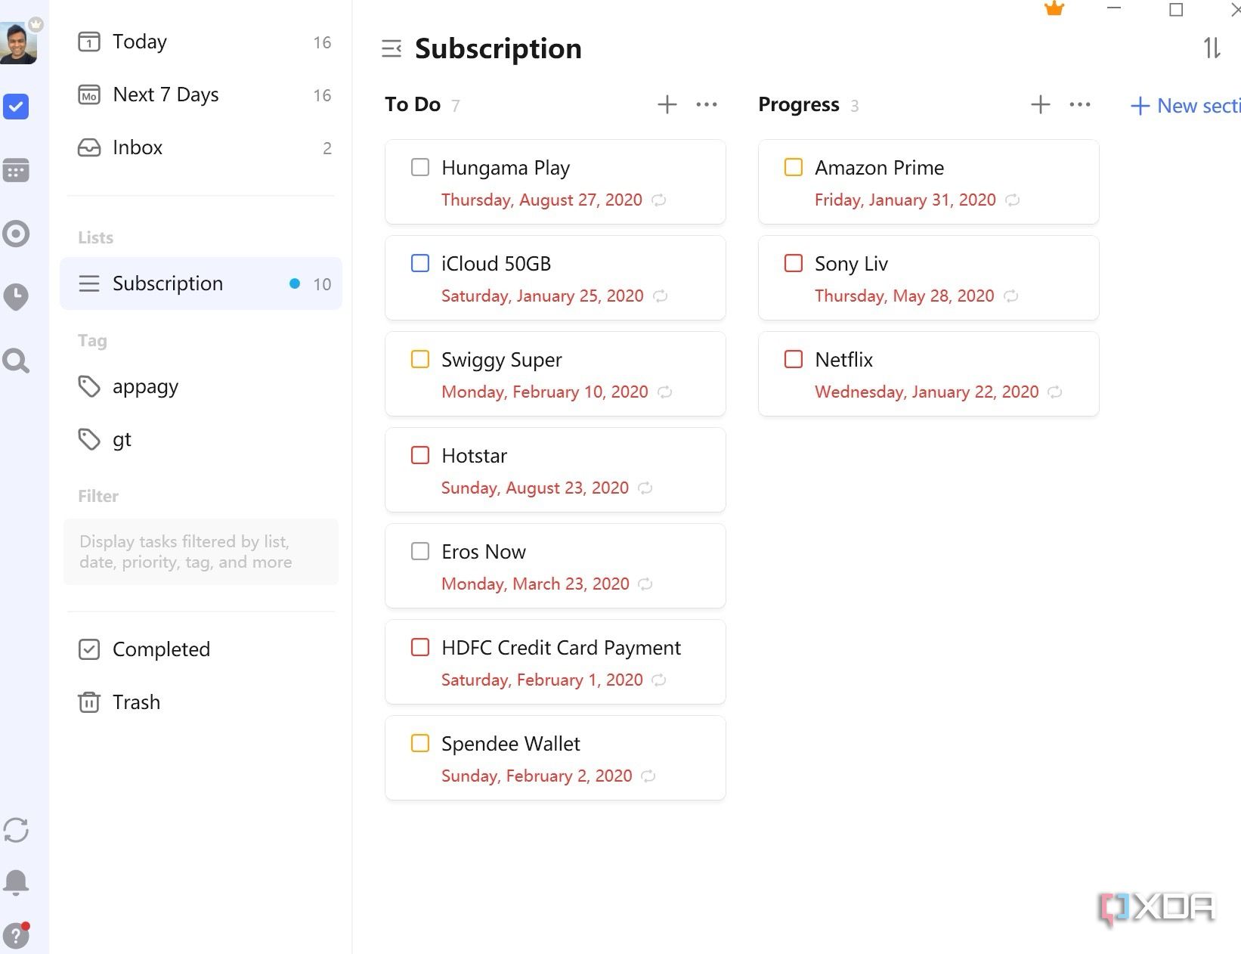Complete the Hotstar task
Screen dimensions: 1241x954
coord(420,455)
